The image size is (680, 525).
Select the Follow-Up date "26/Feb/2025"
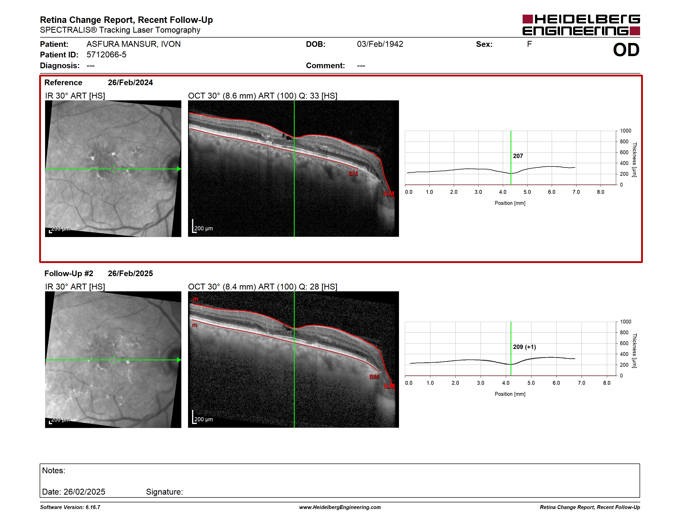[x=130, y=273]
